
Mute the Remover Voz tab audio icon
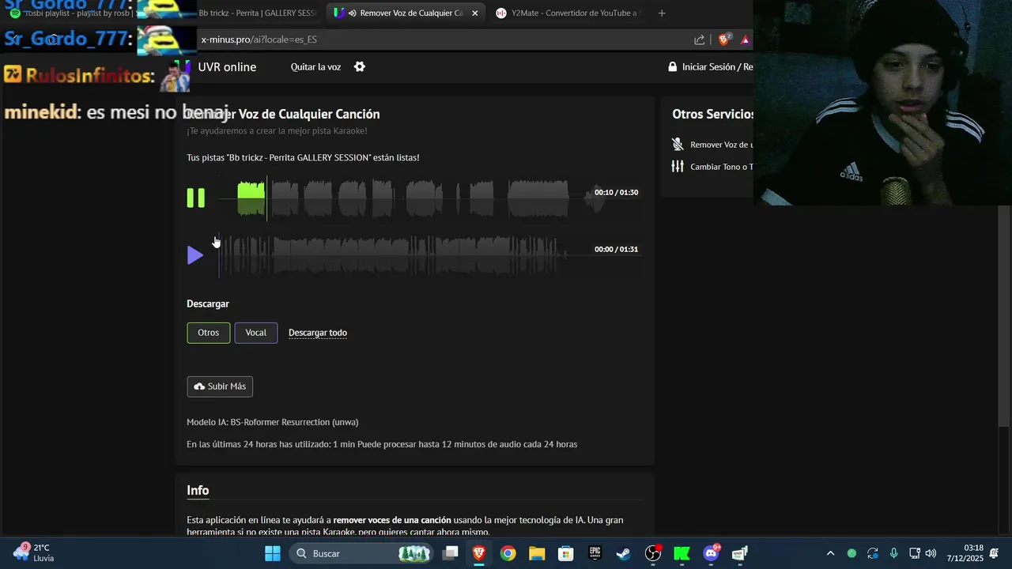352,13
